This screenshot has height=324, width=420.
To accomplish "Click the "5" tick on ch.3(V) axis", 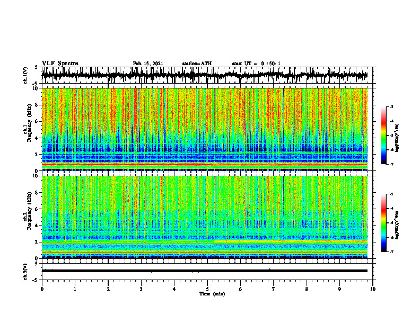I will 36,264.
